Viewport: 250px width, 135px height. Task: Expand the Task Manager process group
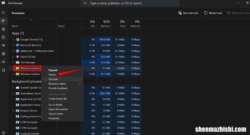13,63
